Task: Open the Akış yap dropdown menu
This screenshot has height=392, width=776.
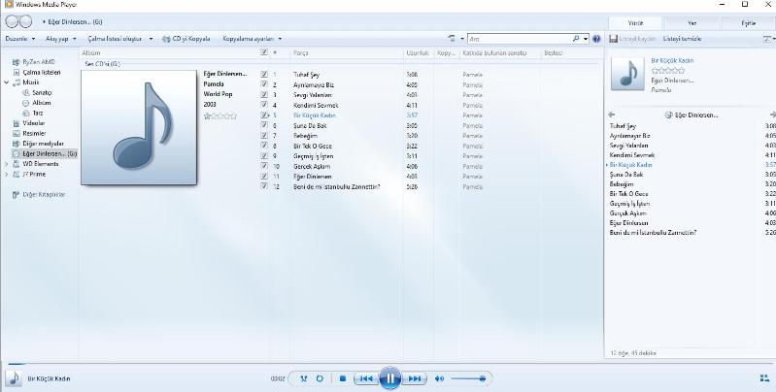Action: point(61,39)
